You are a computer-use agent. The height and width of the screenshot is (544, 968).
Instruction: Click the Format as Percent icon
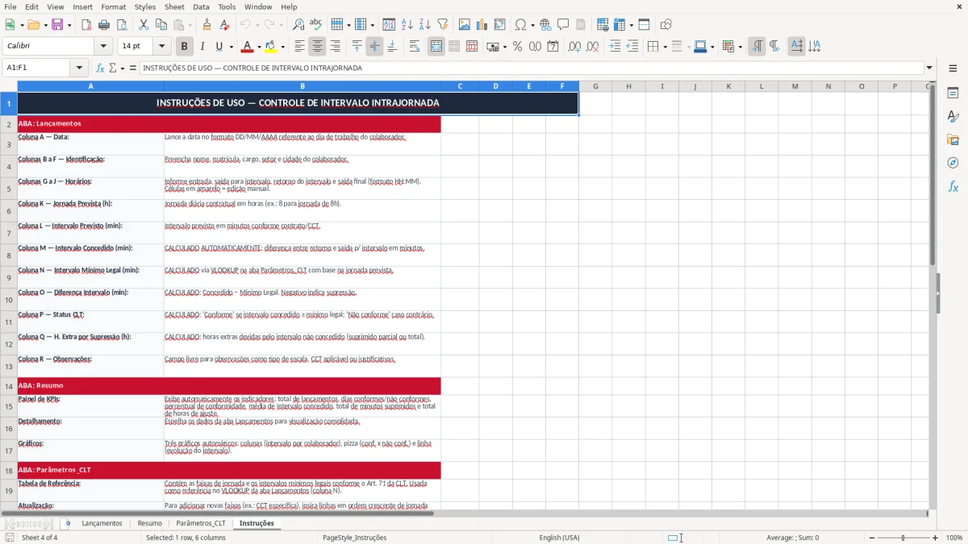517,47
